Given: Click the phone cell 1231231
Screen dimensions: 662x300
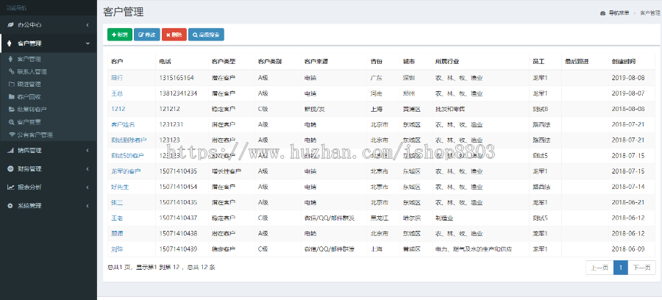Looking at the screenshot, I should coord(171,124).
